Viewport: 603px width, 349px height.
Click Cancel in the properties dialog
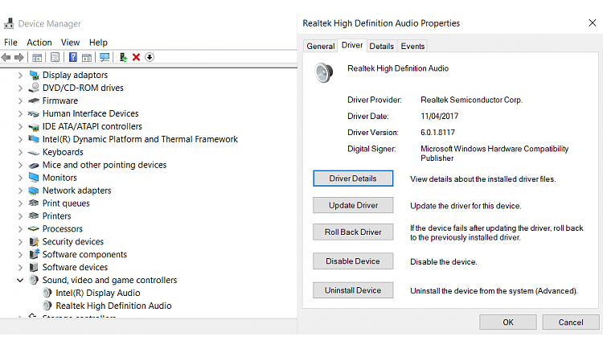[571, 322]
